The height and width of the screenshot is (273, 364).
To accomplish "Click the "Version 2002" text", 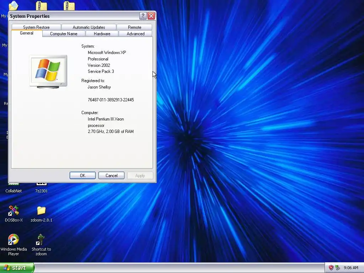I will pos(99,65).
